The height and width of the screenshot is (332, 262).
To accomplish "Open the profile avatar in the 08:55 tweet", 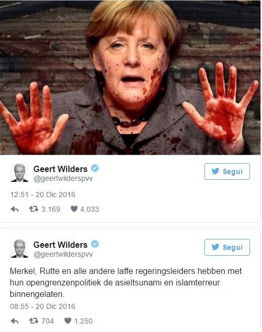I will click(19, 248).
